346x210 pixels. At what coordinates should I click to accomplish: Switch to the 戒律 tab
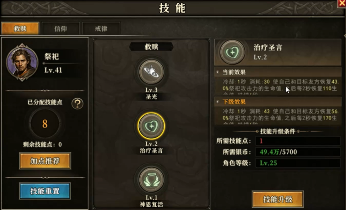click(x=101, y=28)
